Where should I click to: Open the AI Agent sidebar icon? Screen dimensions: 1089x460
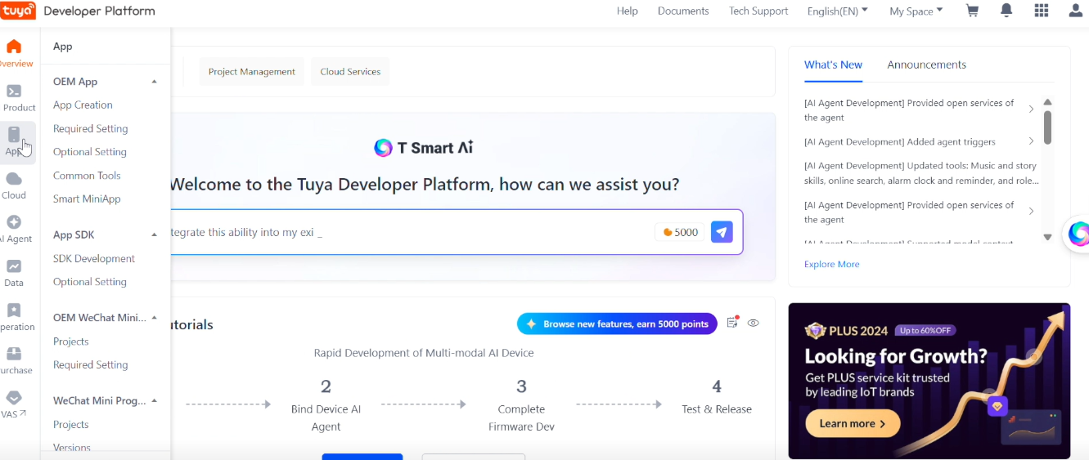click(14, 229)
